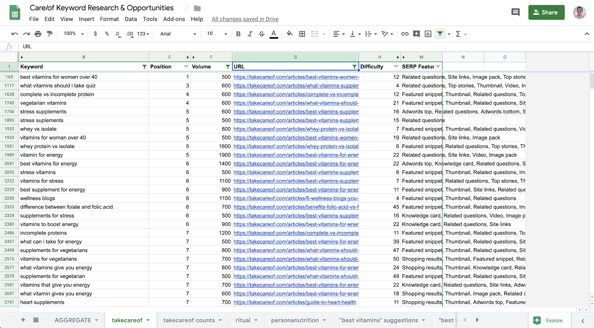Viewport: 594px width, 328px height.
Task: Open the URL link in the wellness blogs row
Action: pos(296,199)
